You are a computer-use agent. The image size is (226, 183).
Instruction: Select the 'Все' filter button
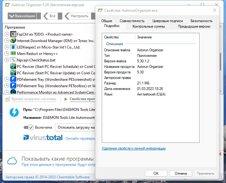pos(52,16)
